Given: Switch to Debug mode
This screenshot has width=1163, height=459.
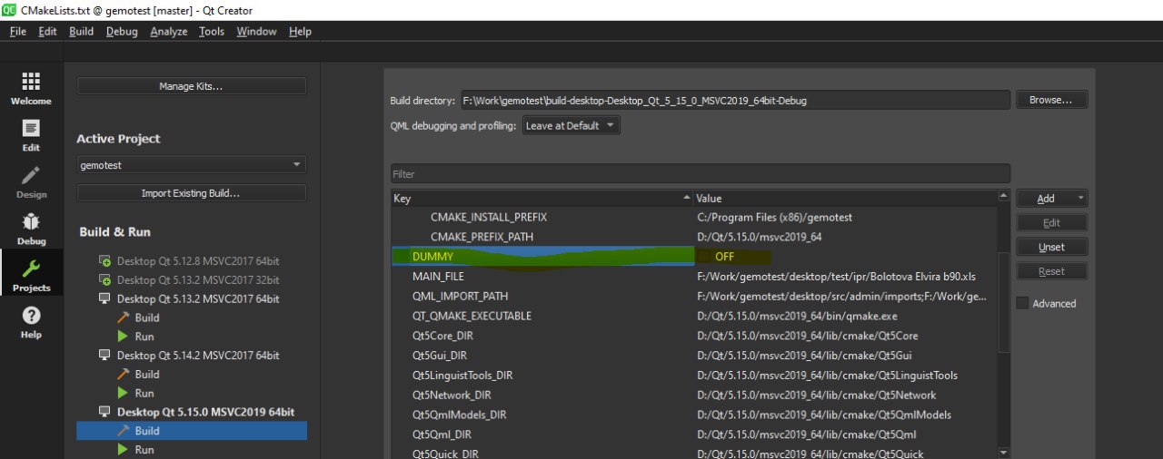Looking at the screenshot, I should click(x=31, y=229).
